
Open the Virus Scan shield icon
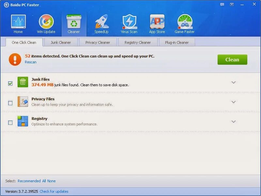point(129,22)
